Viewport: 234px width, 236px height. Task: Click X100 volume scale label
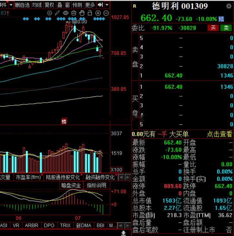116,170
